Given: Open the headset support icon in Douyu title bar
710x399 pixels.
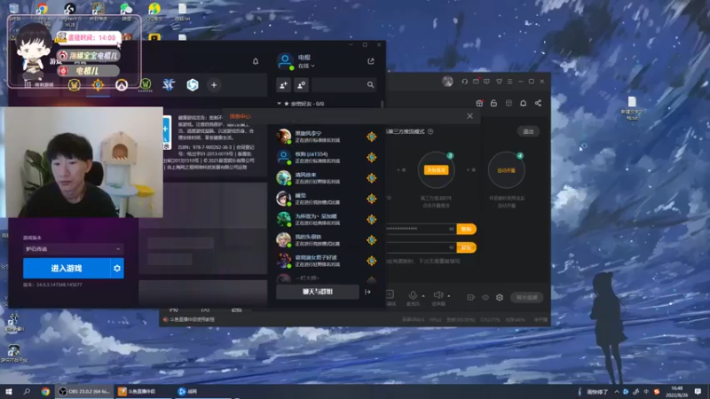Looking at the screenshot, I should point(464,82).
